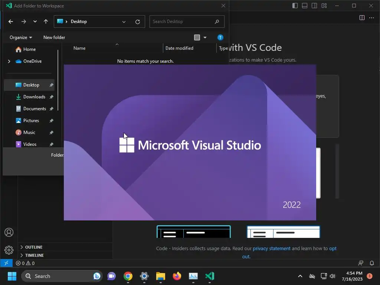380x285 pixels.
Task: Open VS Code notifications bell
Action: point(372,263)
